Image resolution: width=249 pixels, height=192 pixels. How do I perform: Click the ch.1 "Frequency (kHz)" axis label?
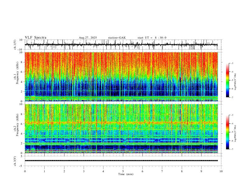tap(17, 72)
